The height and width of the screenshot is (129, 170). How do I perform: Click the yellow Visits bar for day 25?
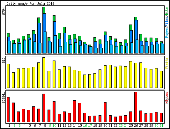(x=130, y=75)
